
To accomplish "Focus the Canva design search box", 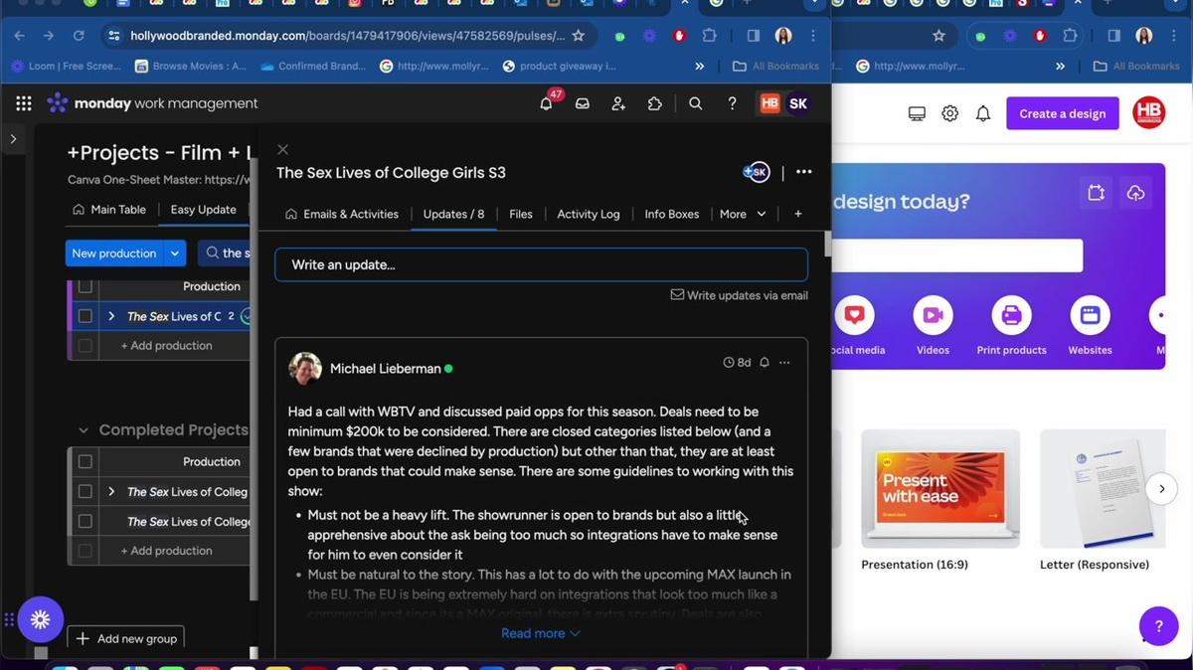I will pos(956,255).
